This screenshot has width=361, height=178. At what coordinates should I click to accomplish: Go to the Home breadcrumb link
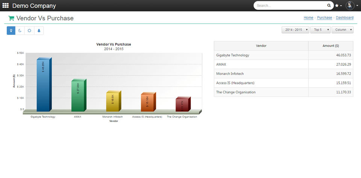[308, 18]
